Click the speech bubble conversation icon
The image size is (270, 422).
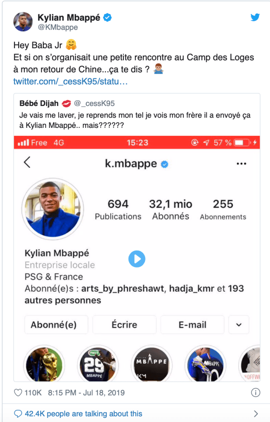(18, 413)
